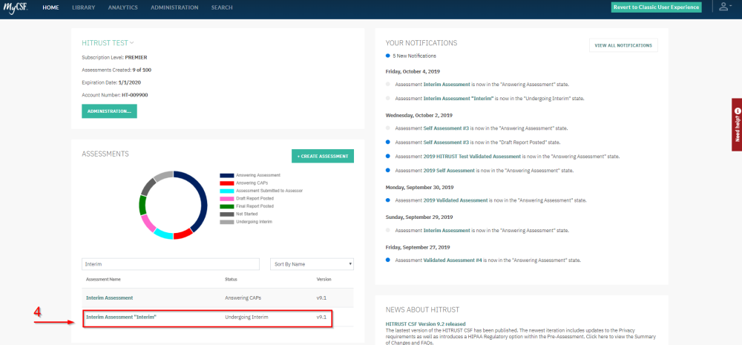Click the Version column header

tap(324, 279)
